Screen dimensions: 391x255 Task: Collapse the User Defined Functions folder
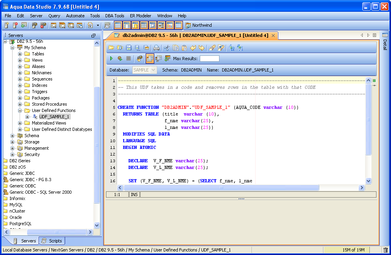[x=20, y=110]
